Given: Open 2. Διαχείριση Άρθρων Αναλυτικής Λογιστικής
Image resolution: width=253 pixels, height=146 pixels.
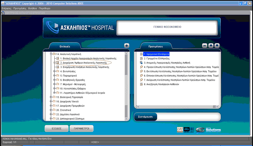Looking at the screenshot, I should [84, 63].
